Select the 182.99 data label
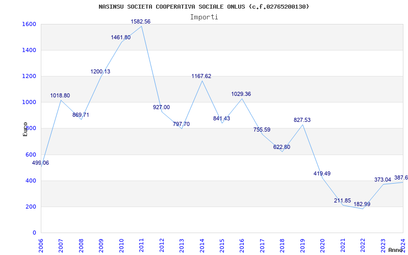The height and width of the screenshot is (255, 408). point(362,204)
